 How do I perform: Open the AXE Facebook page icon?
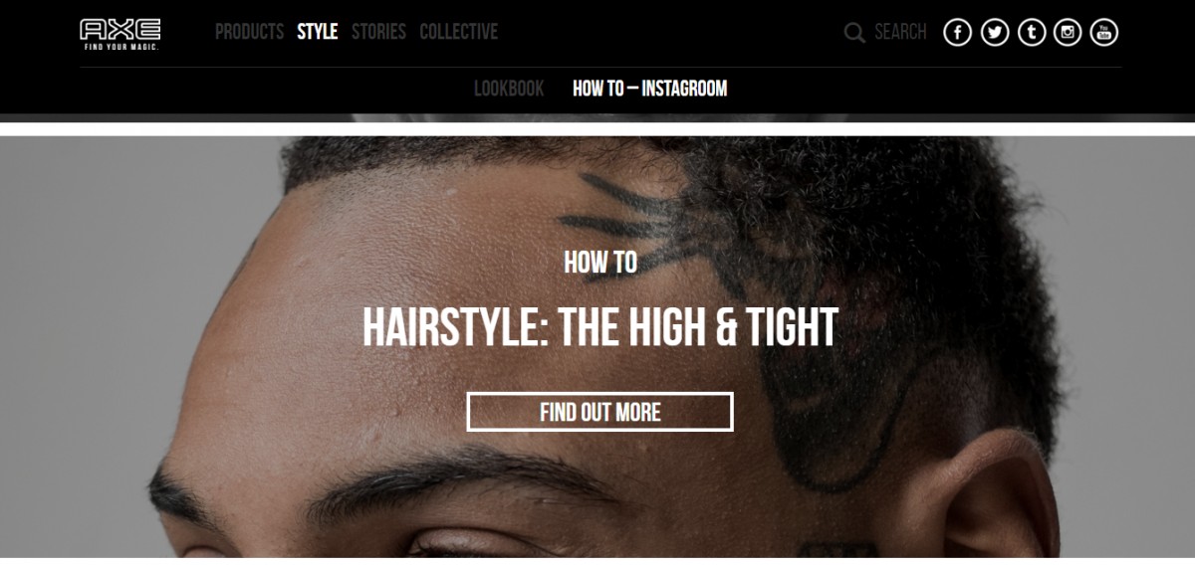click(x=957, y=32)
